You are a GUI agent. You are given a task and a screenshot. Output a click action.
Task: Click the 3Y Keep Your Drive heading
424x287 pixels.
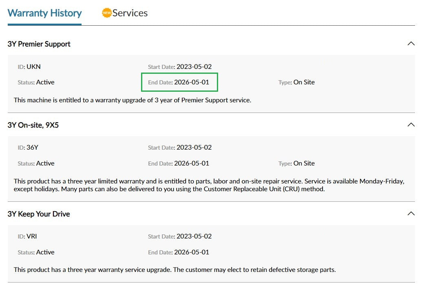[39, 214]
